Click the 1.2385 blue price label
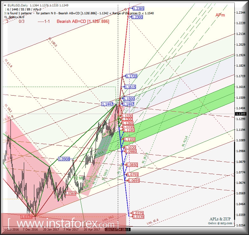This screenshot has width=249, height=235. (x=138, y=8)
